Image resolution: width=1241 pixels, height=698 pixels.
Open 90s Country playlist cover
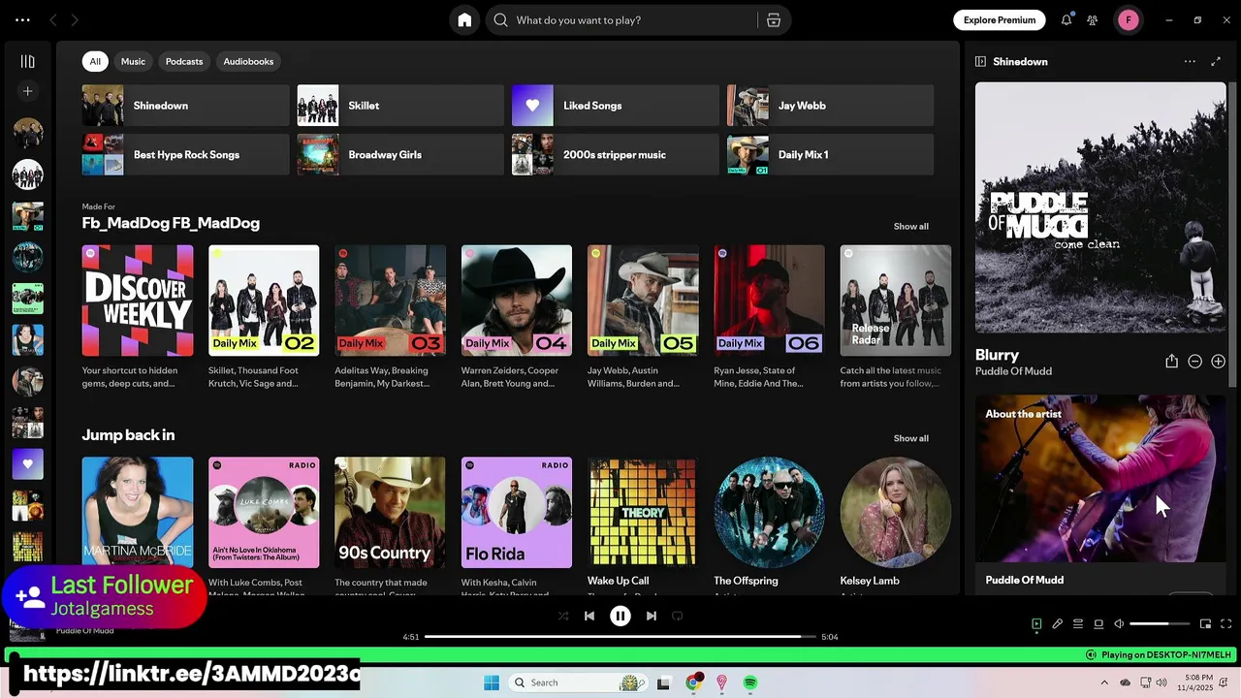390,513
